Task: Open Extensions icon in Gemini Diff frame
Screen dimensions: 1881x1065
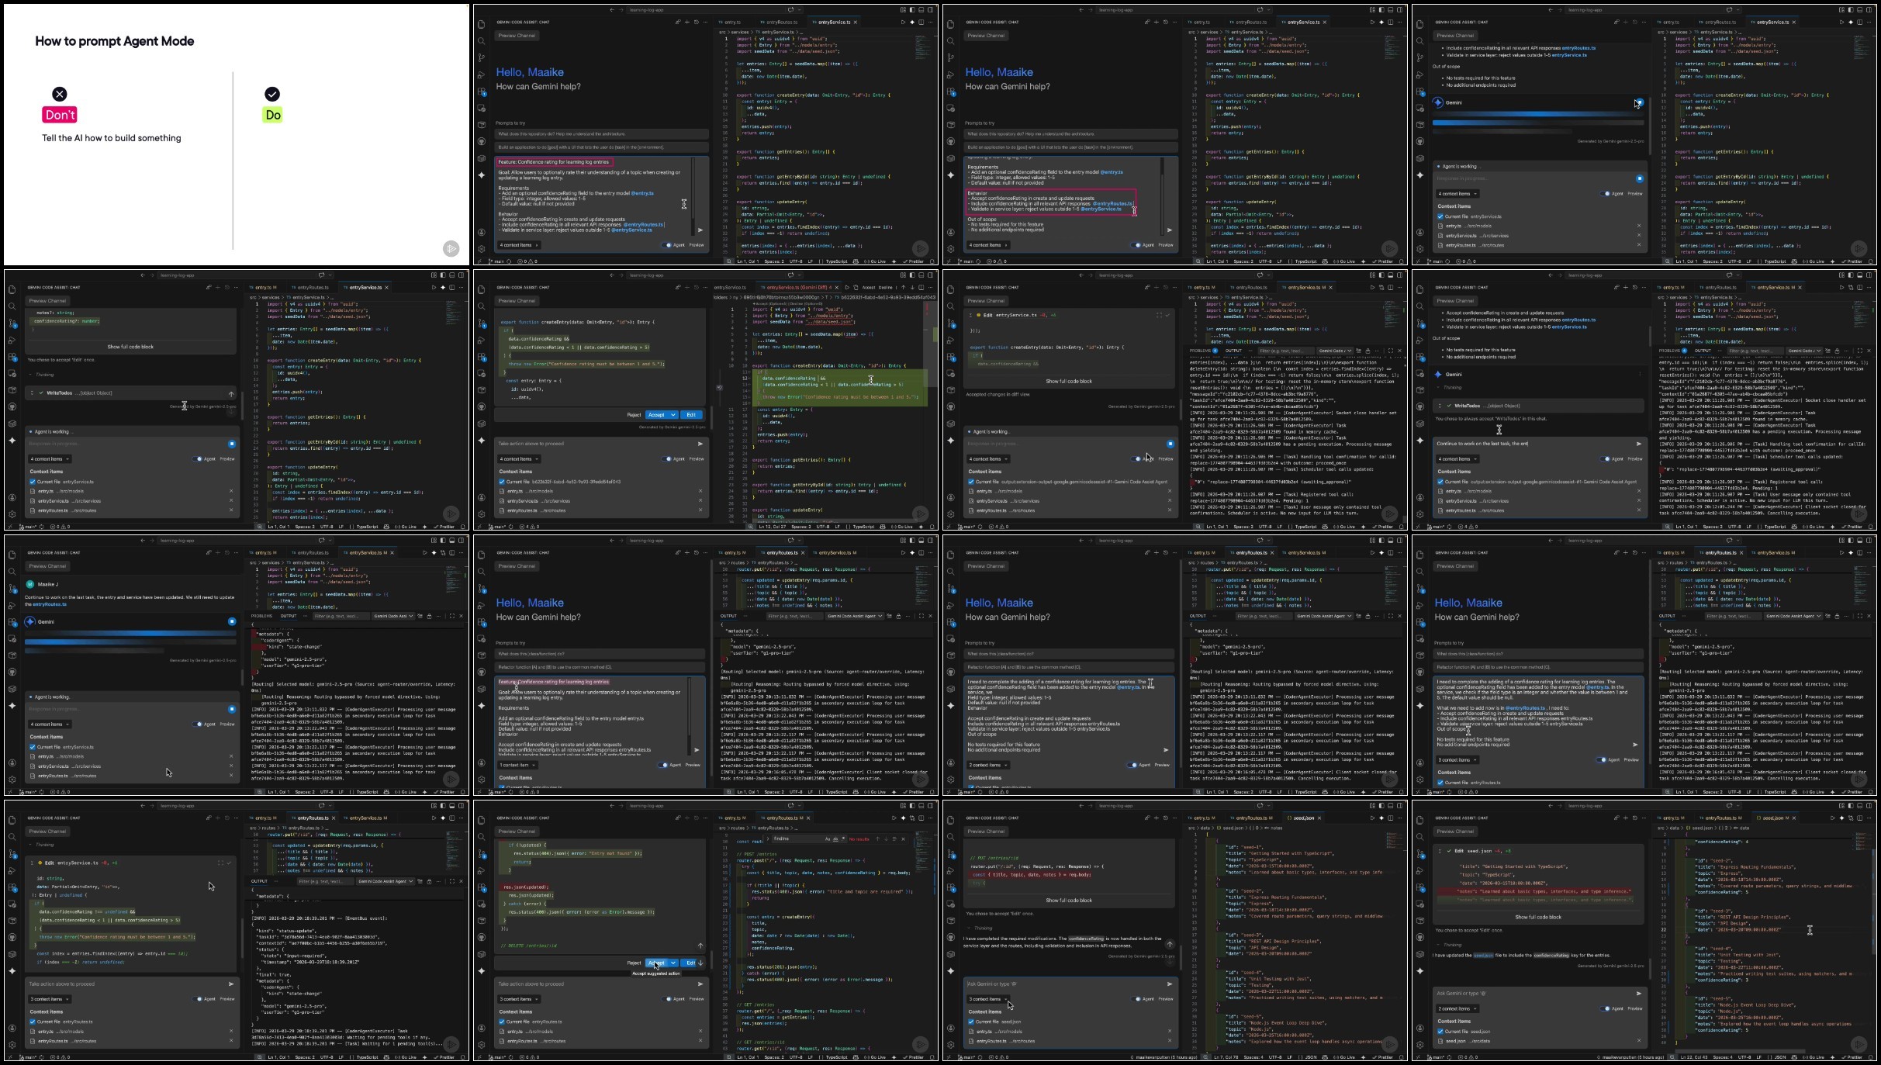Action: point(482,358)
